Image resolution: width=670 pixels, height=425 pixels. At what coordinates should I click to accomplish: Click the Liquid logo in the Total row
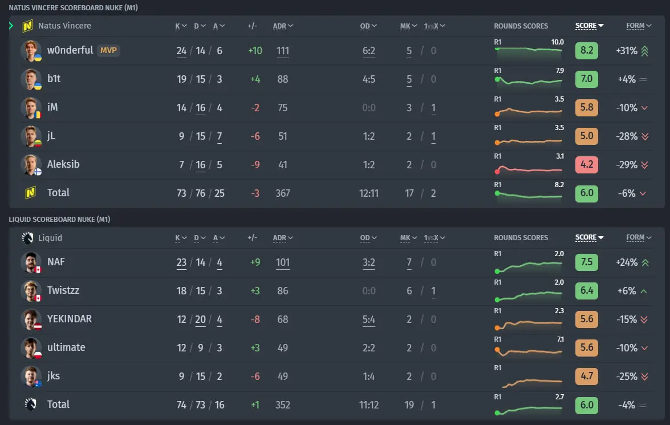[30, 404]
